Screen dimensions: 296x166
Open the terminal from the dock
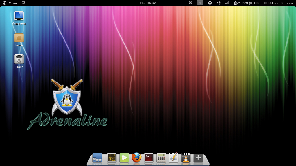[x=148, y=158]
